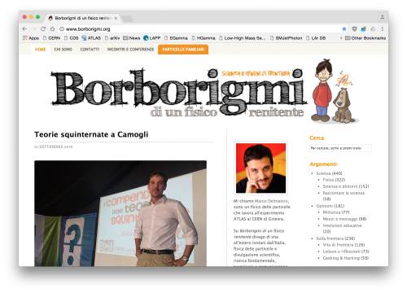Select the Particelle Familiari tab
Image resolution: width=407 pixels, height=293 pixels.
coord(183,50)
